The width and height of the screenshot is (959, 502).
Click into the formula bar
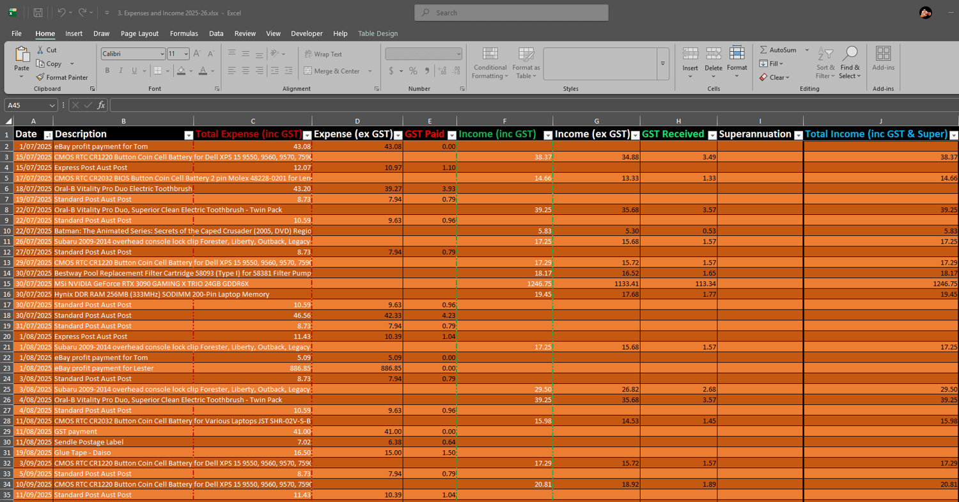[x=534, y=105]
